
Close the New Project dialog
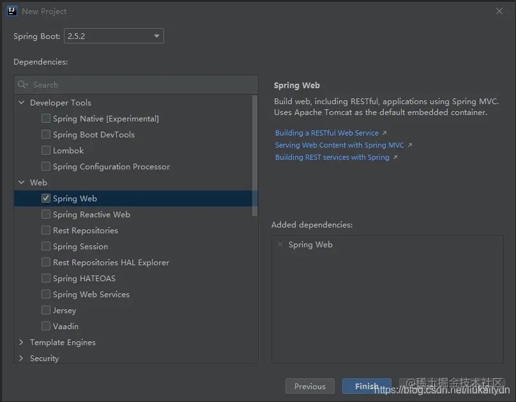(x=499, y=12)
